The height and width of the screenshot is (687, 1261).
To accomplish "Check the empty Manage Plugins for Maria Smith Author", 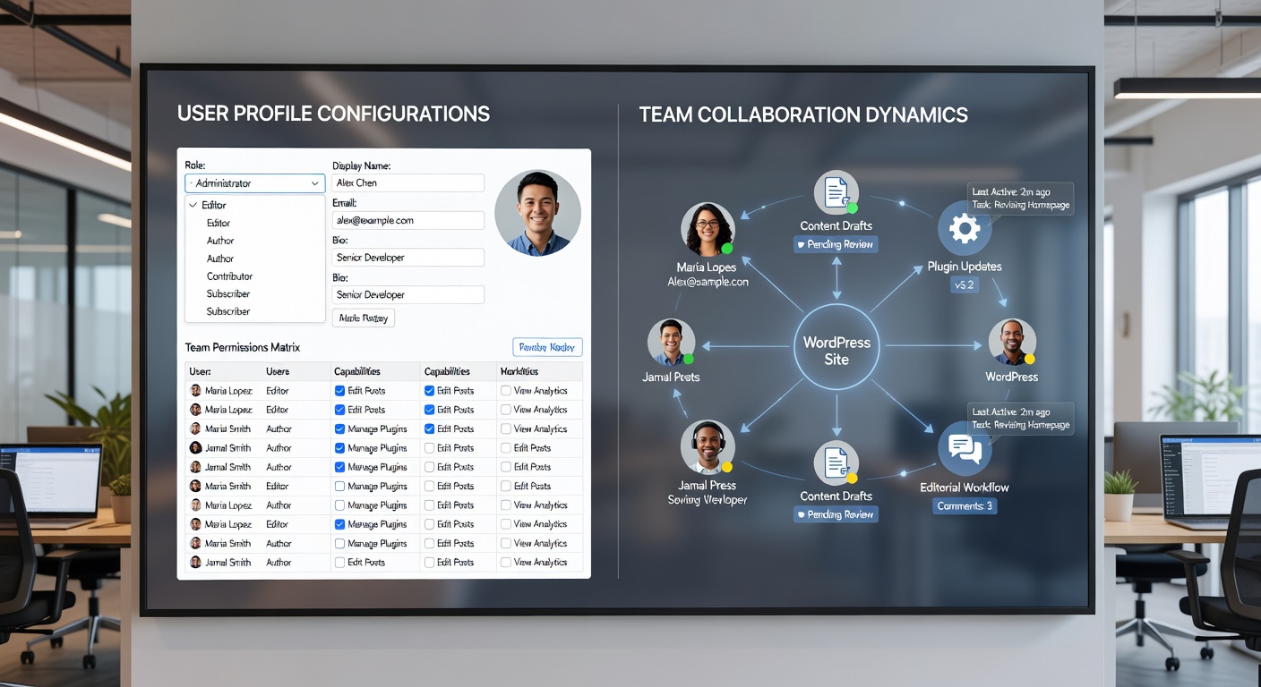I will pyautogui.click(x=339, y=544).
